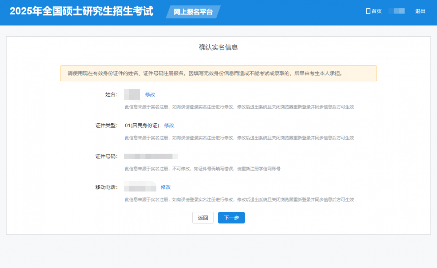Screen dimensions: 437x268
Task: Click the hint about 重新注册学信网账号
Action: pyautogui.click(x=202, y=169)
